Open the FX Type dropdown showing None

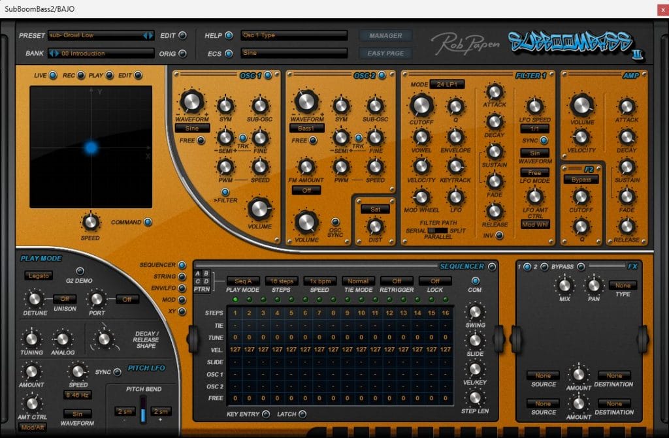[622, 285]
